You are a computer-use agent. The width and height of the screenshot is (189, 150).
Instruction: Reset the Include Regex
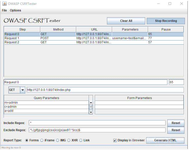pos(176,123)
